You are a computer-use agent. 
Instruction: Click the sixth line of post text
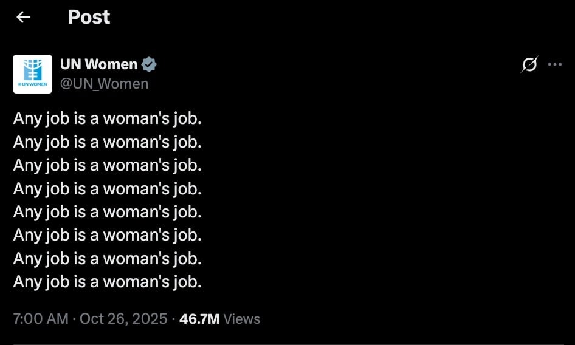107,234
